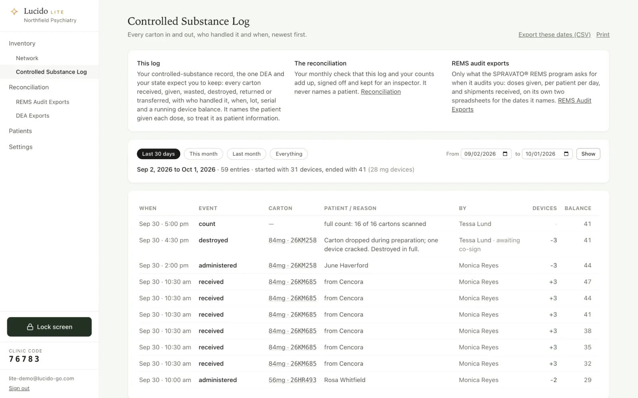This screenshot has height=398, width=638.
Task: Click the Lucido star logo icon
Action: click(x=14, y=12)
